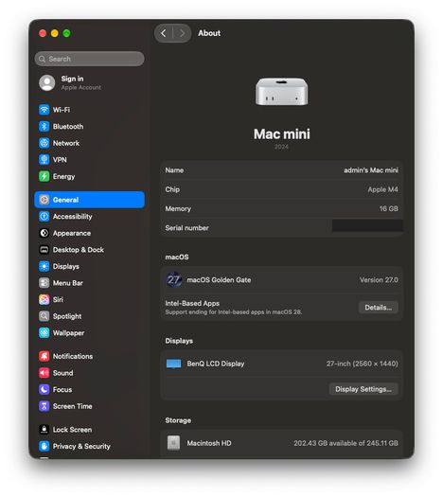
Task: Click the '16 GB' memory value
Action: tap(388, 208)
